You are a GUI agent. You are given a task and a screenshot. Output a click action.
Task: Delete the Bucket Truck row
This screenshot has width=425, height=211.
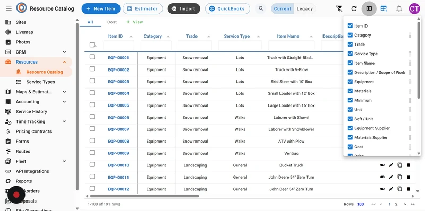(409, 165)
